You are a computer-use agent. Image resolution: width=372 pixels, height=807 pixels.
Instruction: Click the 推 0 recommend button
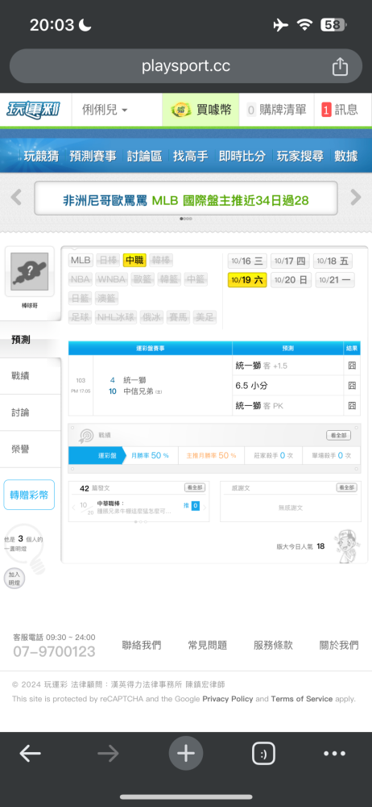click(192, 506)
